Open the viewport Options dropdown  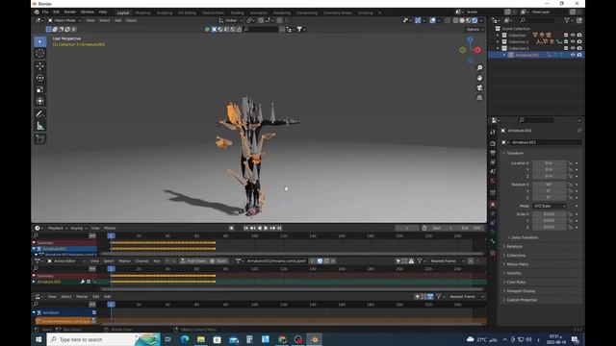[475, 30]
